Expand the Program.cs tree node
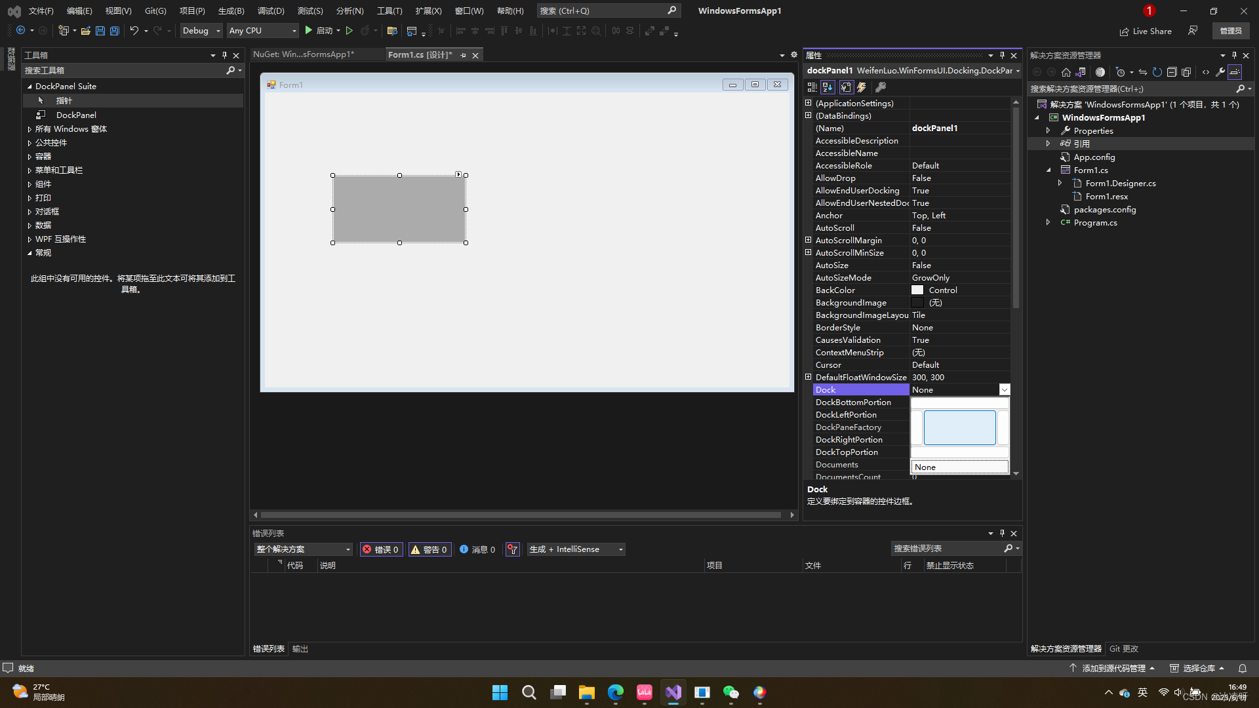Screen dimensions: 1259x708 (x=1048, y=223)
